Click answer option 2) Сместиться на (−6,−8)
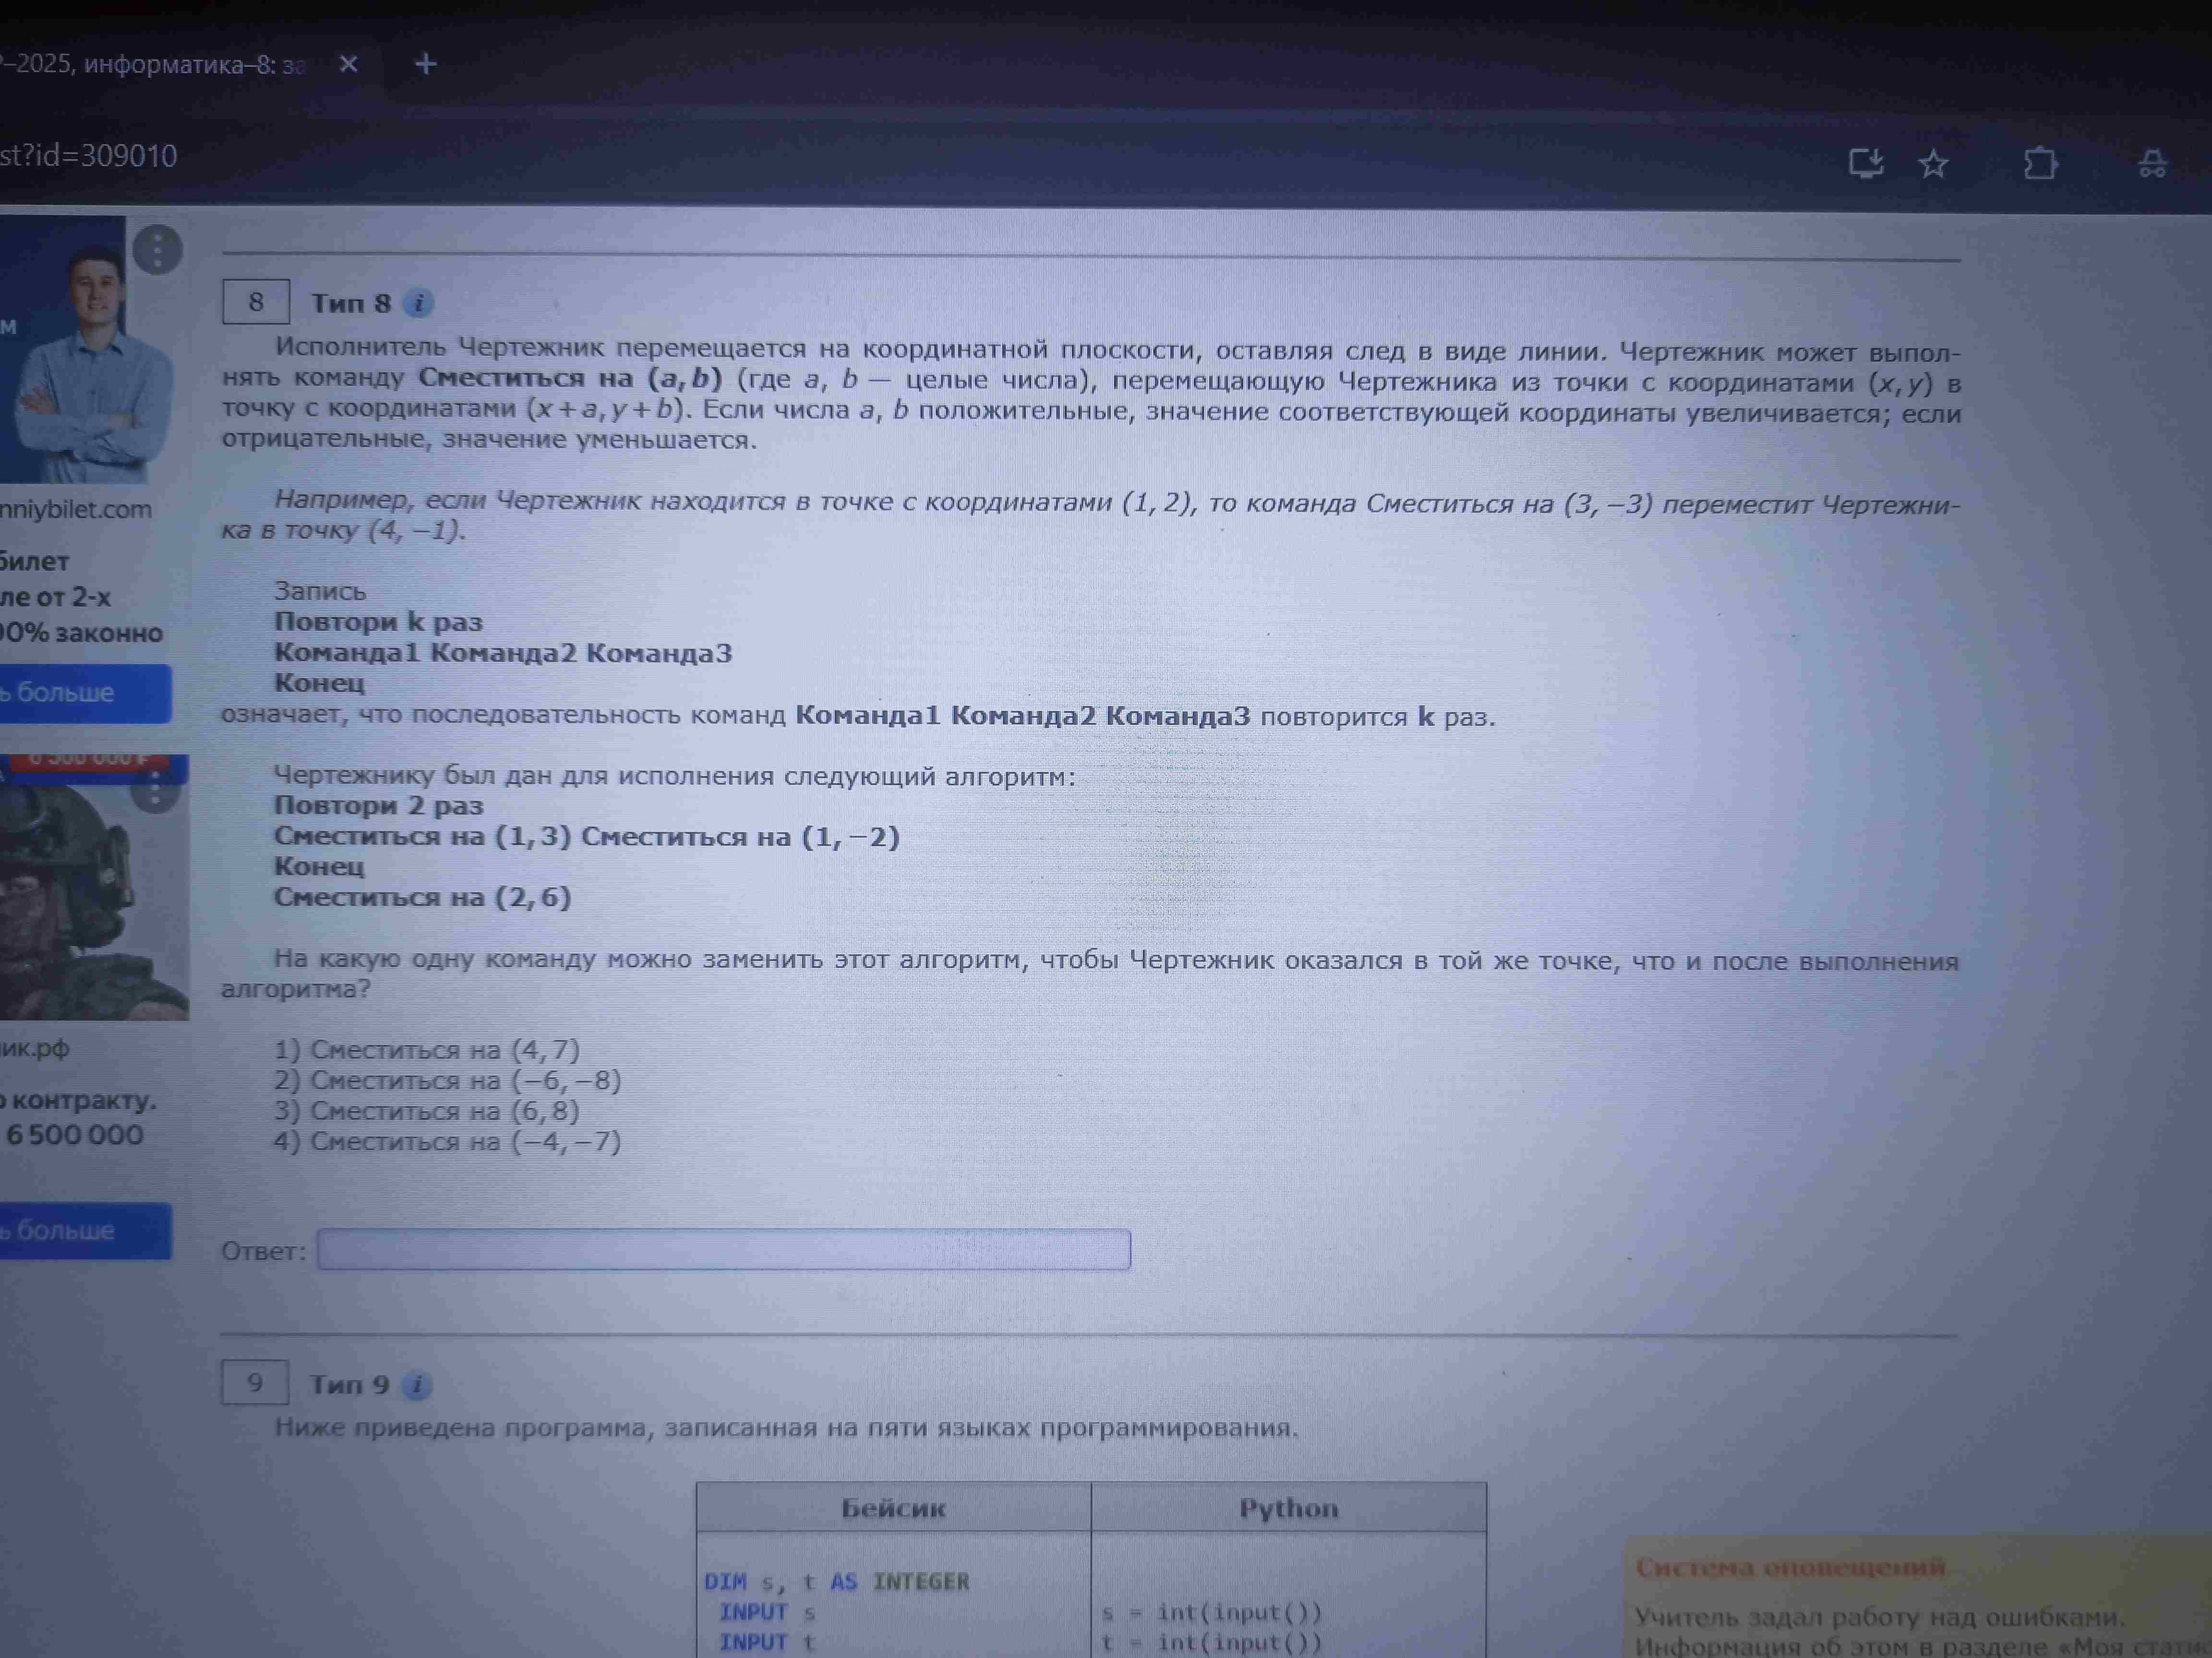This screenshot has width=2212, height=1658. pos(448,1080)
